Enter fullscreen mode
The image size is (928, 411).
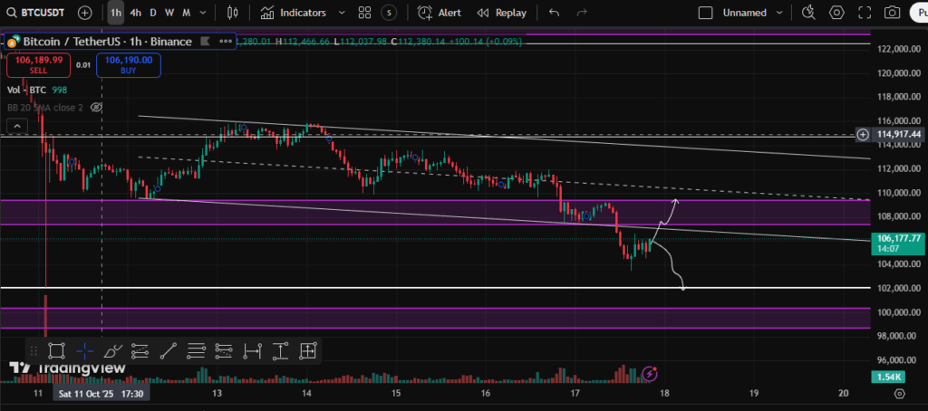pos(865,13)
